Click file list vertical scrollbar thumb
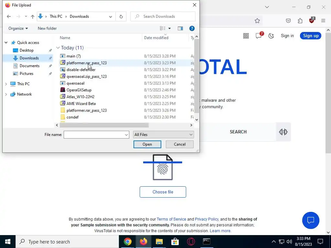Viewport: 331px width, 248px height. pyautogui.click(x=197, y=76)
